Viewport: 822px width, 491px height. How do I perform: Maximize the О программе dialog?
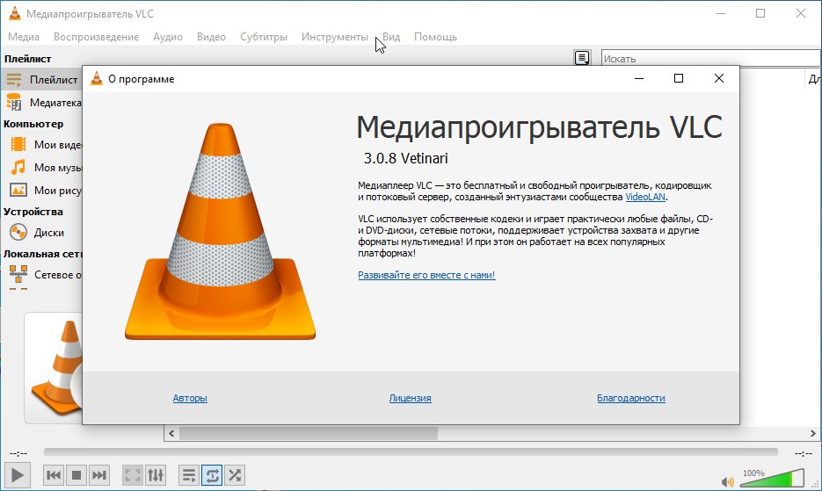click(x=679, y=78)
